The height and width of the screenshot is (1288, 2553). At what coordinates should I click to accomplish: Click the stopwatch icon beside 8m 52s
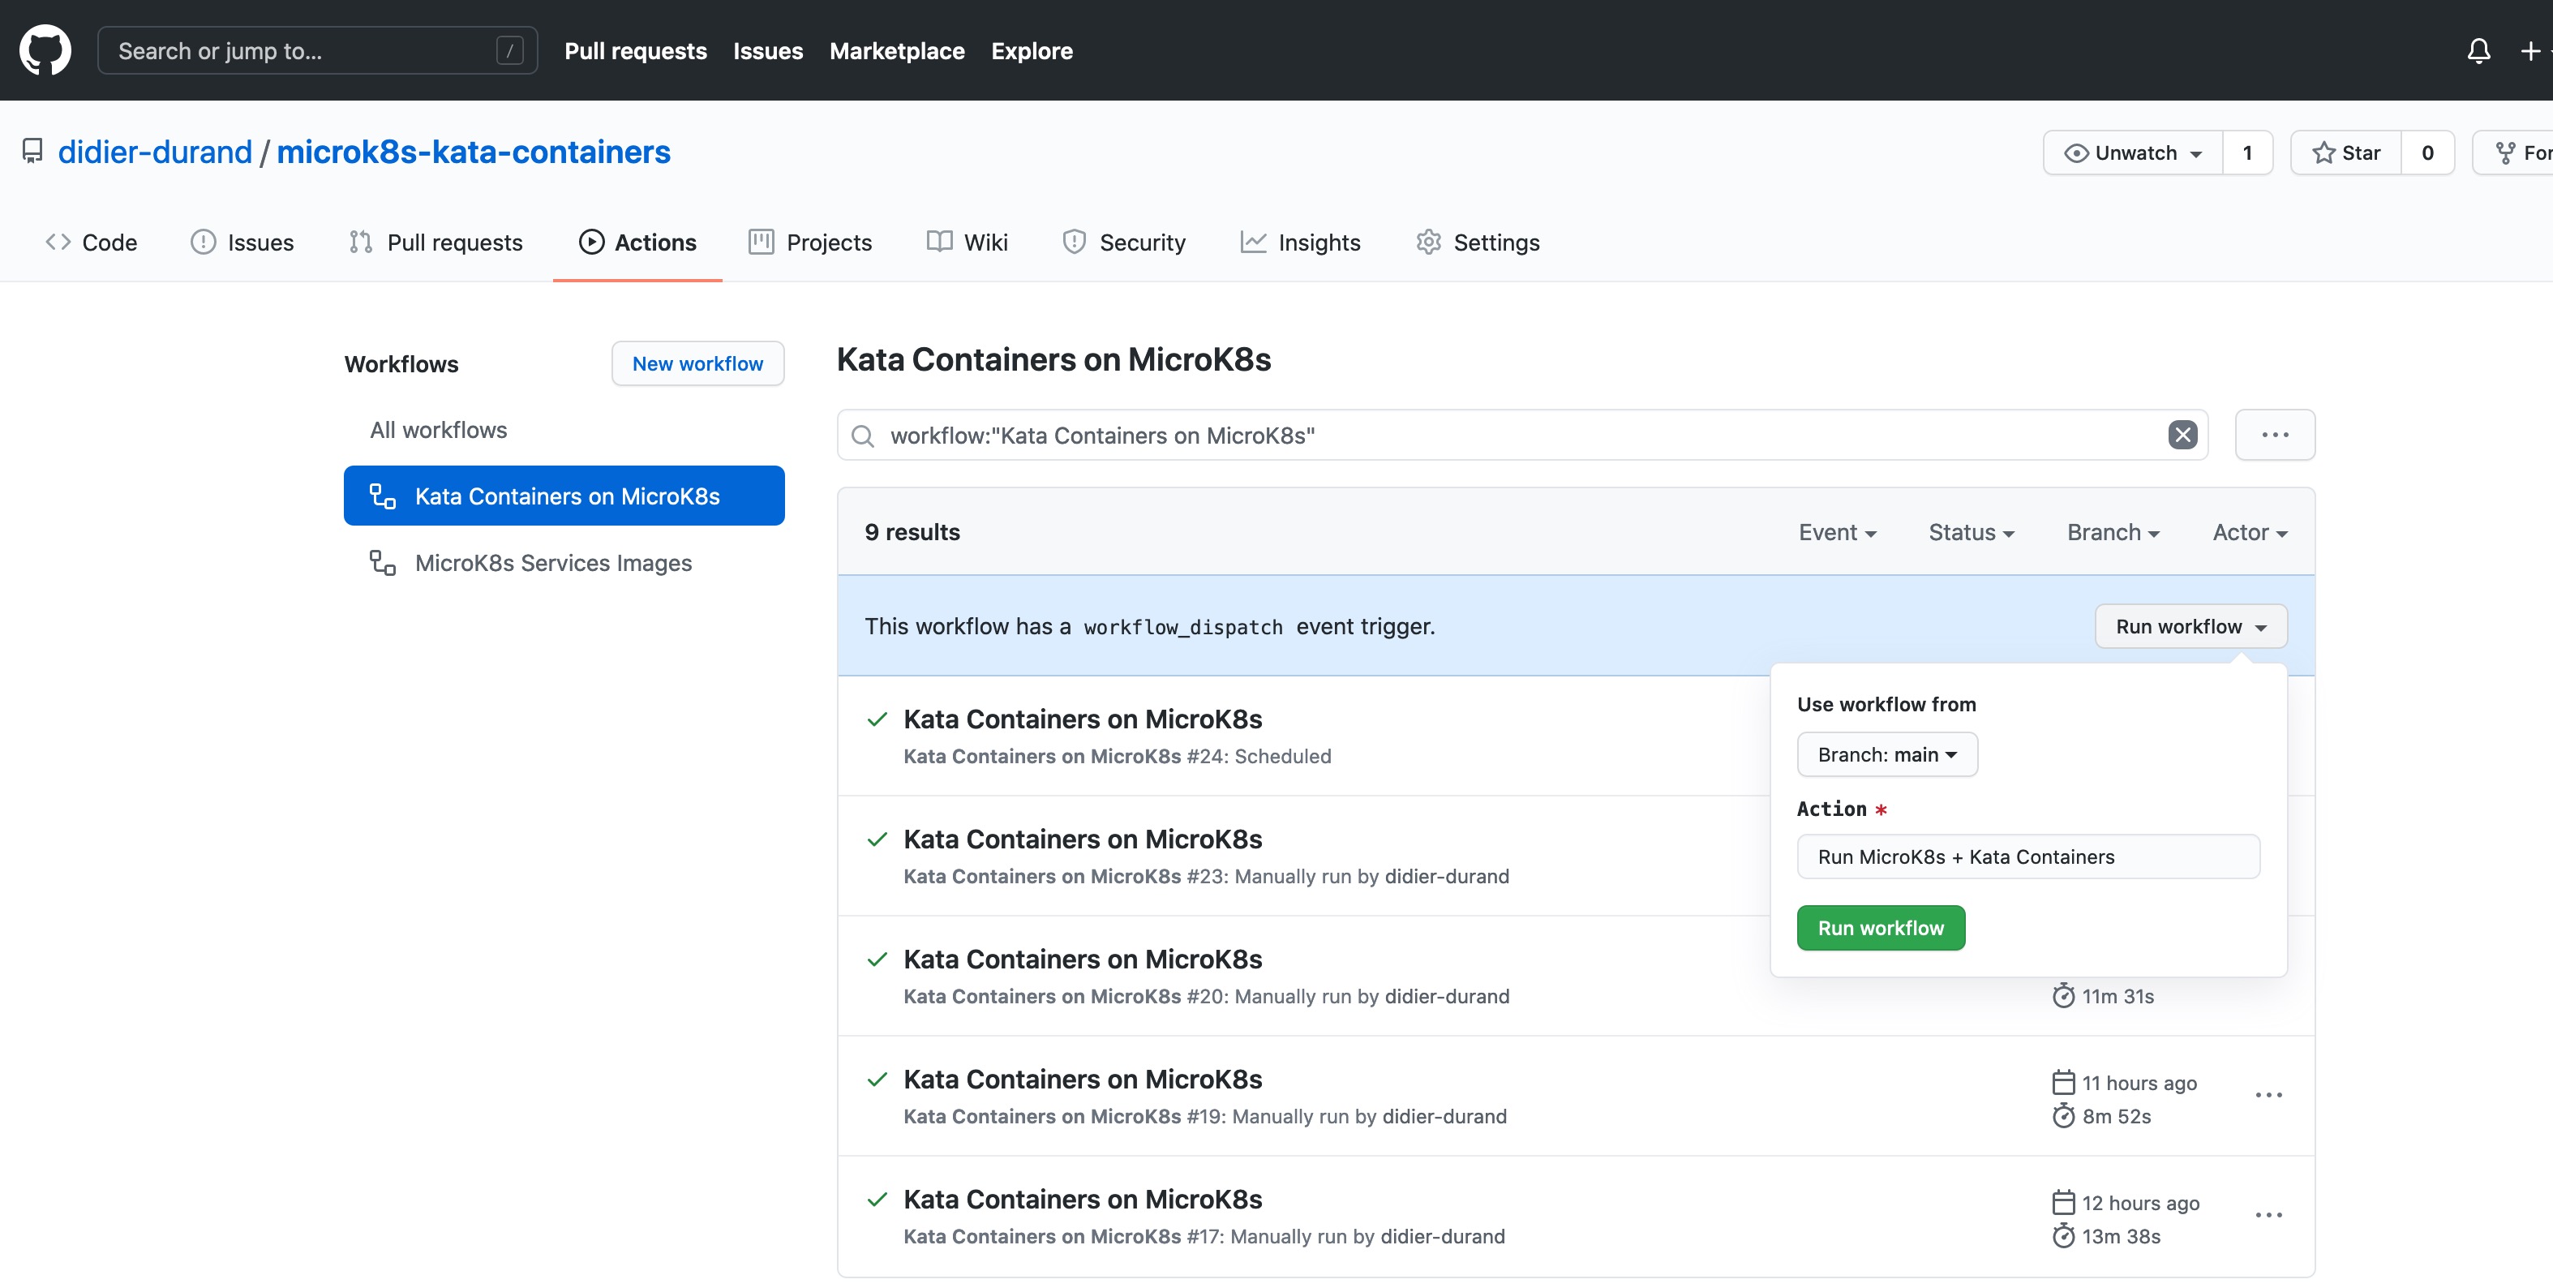2063,1117
